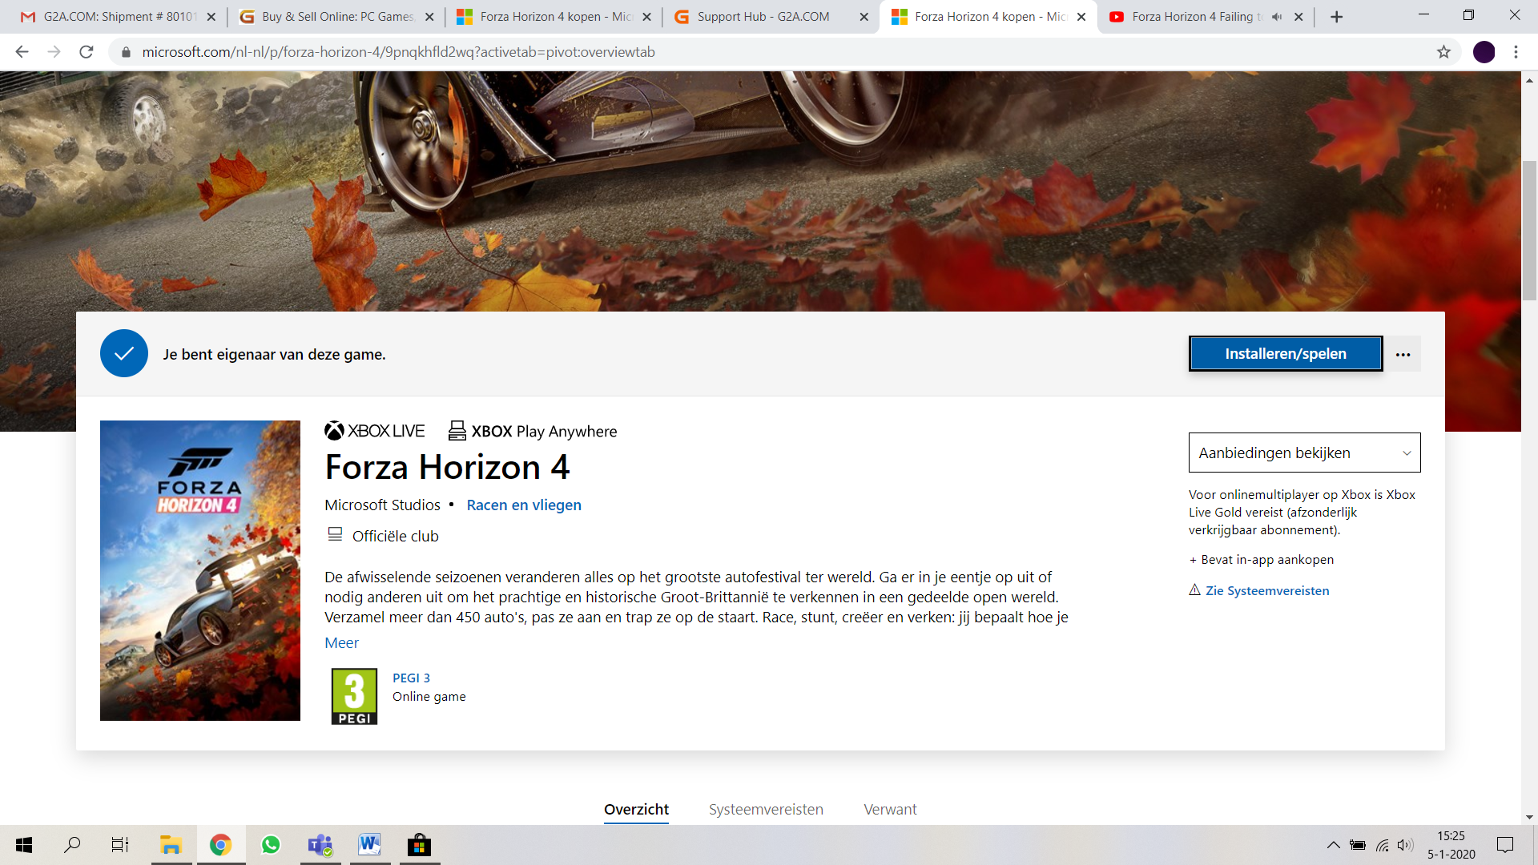Switch to the first Forza Horizon 4 kopen tab
Image resolution: width=1538 pixels, height=865 pixels.
tap(555, 17)
